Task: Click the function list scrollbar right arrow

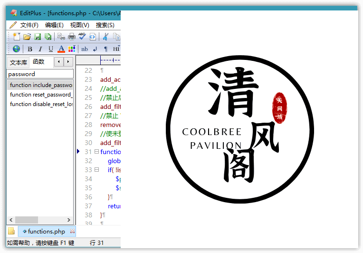Action: tap(69, 220)
